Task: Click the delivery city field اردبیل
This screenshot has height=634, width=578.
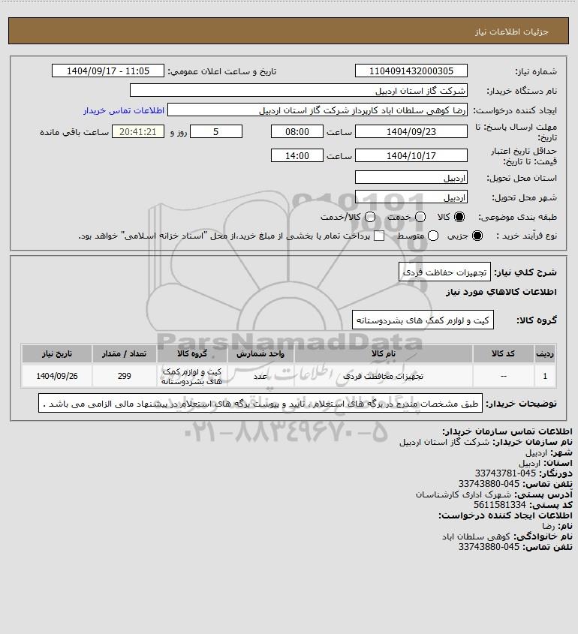Action: pyautogui.click(x=411, y=197)
